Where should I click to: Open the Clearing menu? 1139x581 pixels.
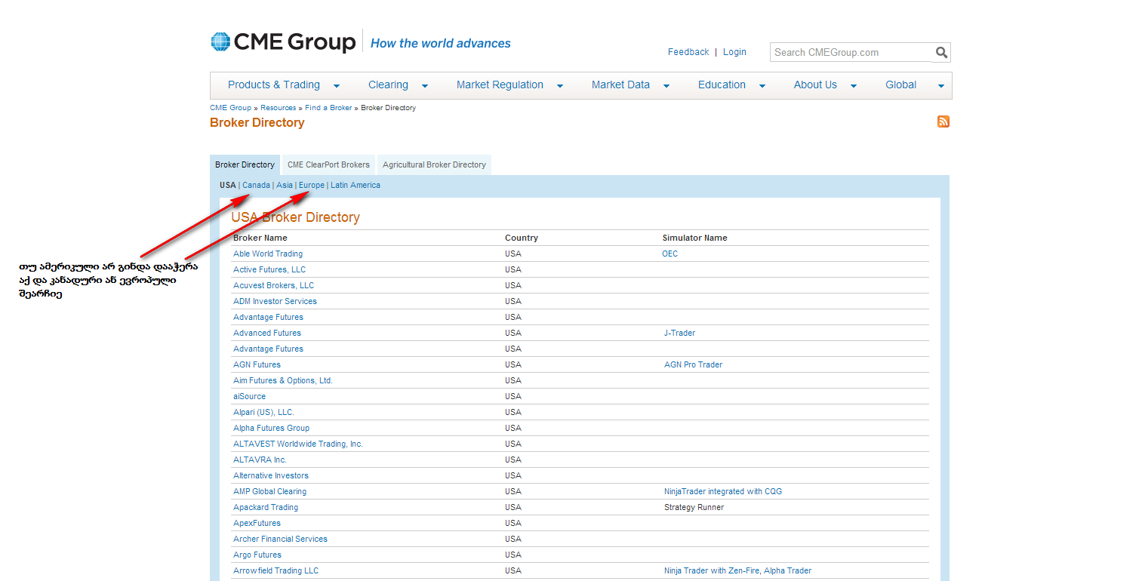[388, 85]
